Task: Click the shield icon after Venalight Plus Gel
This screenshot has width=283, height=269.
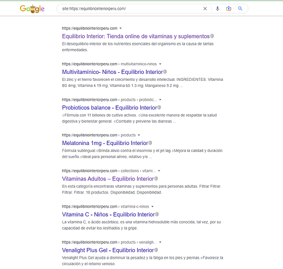Action: click(156, 250)
